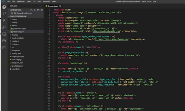
Task: Open the Selection menu
Action: (x=21, y=2)
